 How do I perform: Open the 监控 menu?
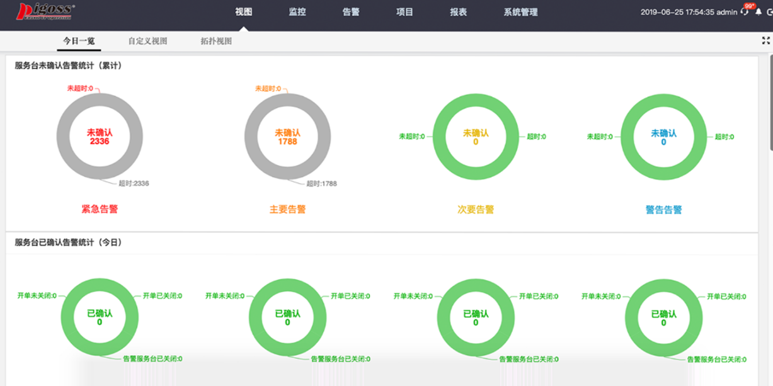coord(297,11)
